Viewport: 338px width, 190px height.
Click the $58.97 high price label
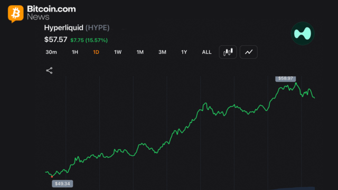[285, 79]
